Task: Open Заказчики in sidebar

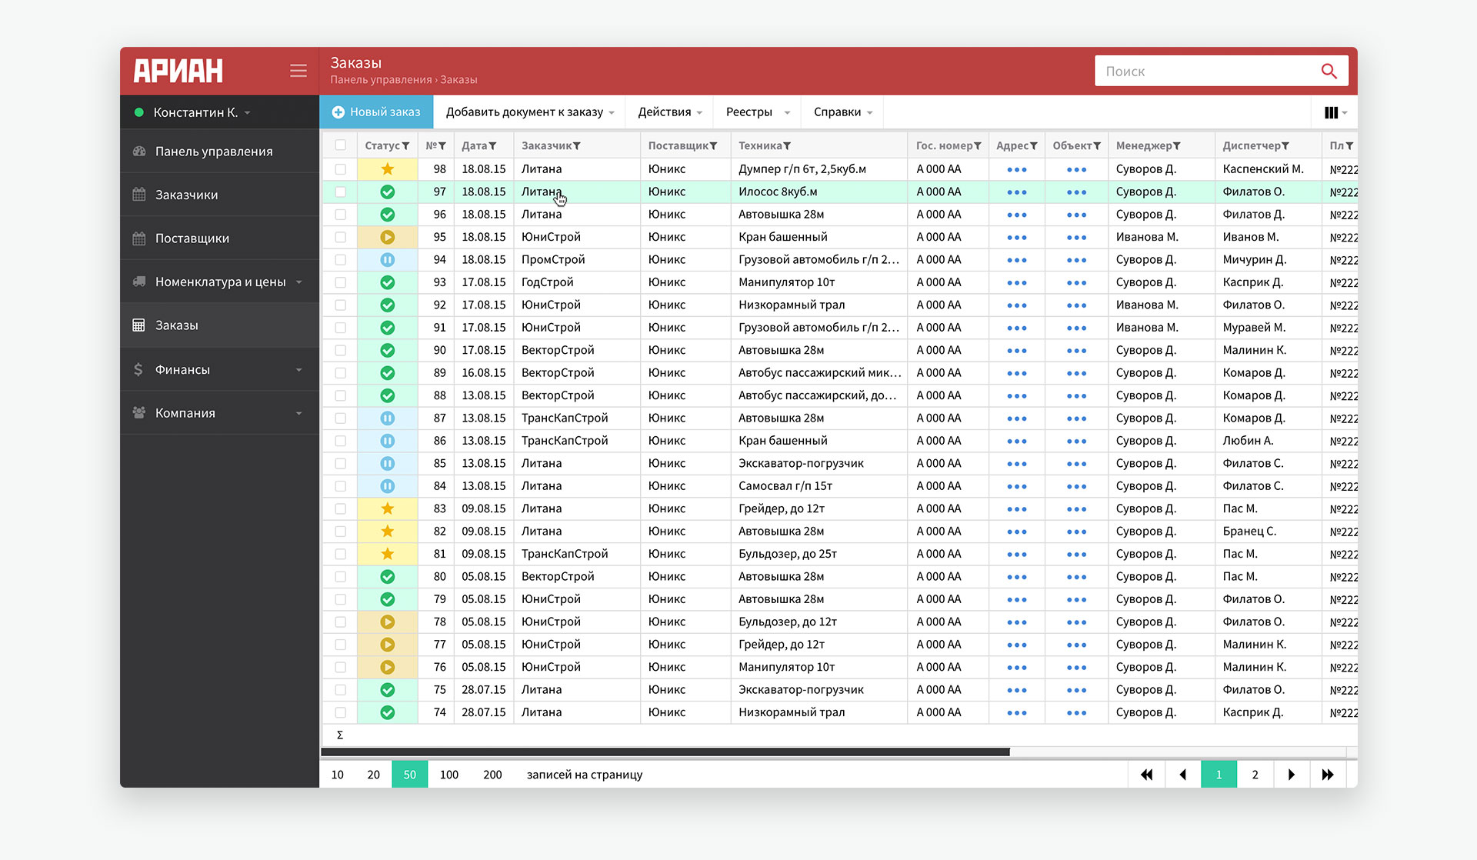Action: coord(219,195)
